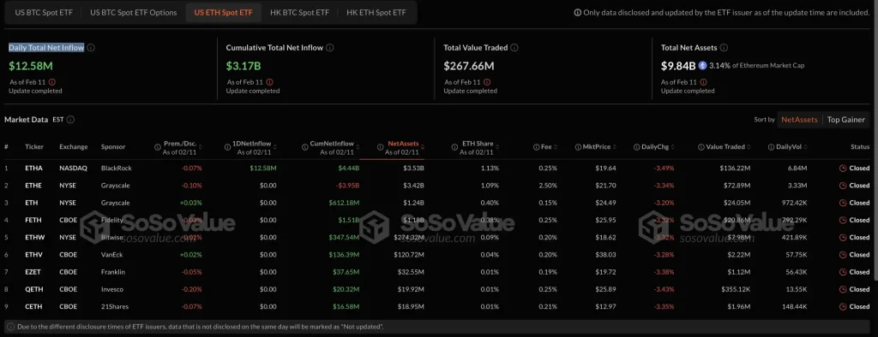Open the ETHE ticker link

[33, 186]
